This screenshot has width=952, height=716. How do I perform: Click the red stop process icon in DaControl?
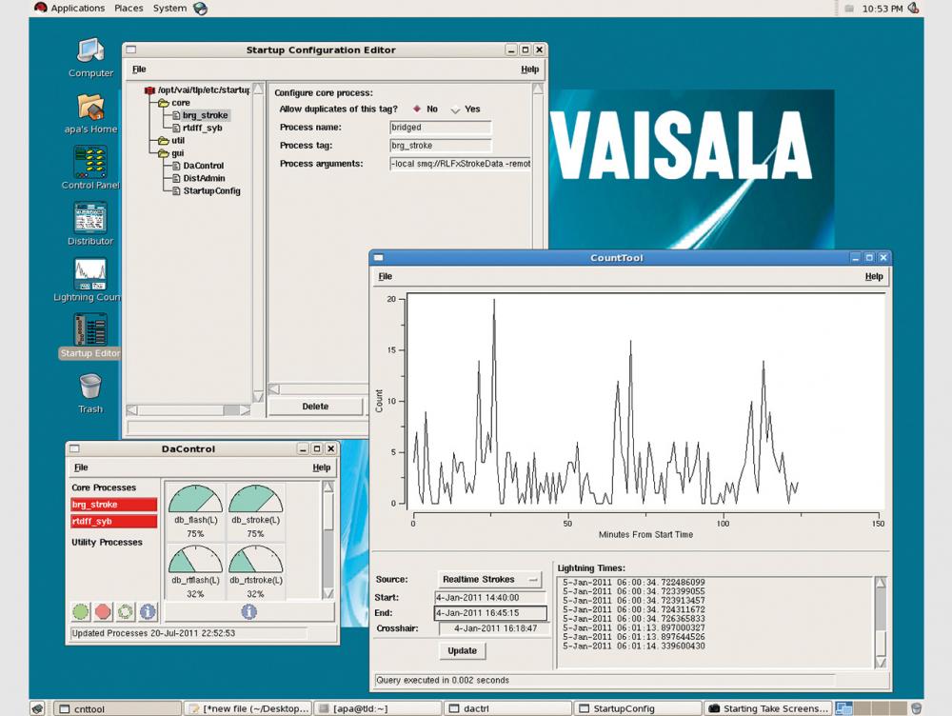point(104,611)
